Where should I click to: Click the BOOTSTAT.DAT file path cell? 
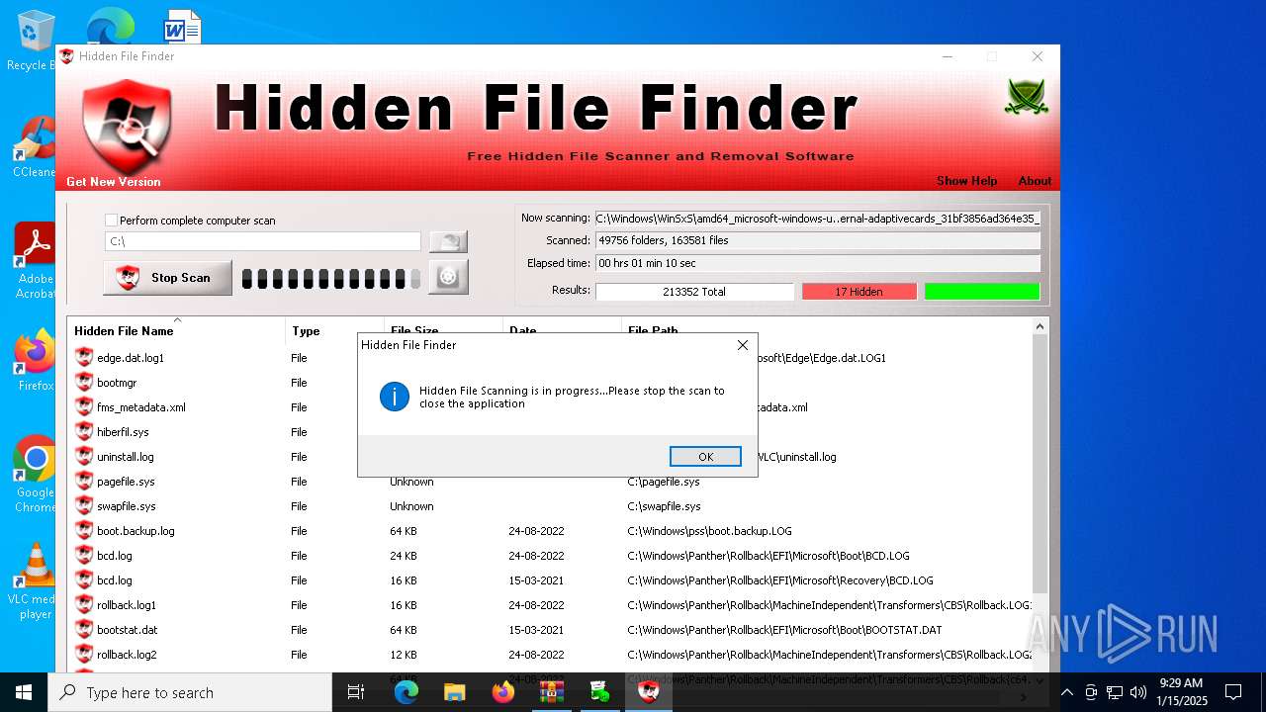click(x=784, y=630)
